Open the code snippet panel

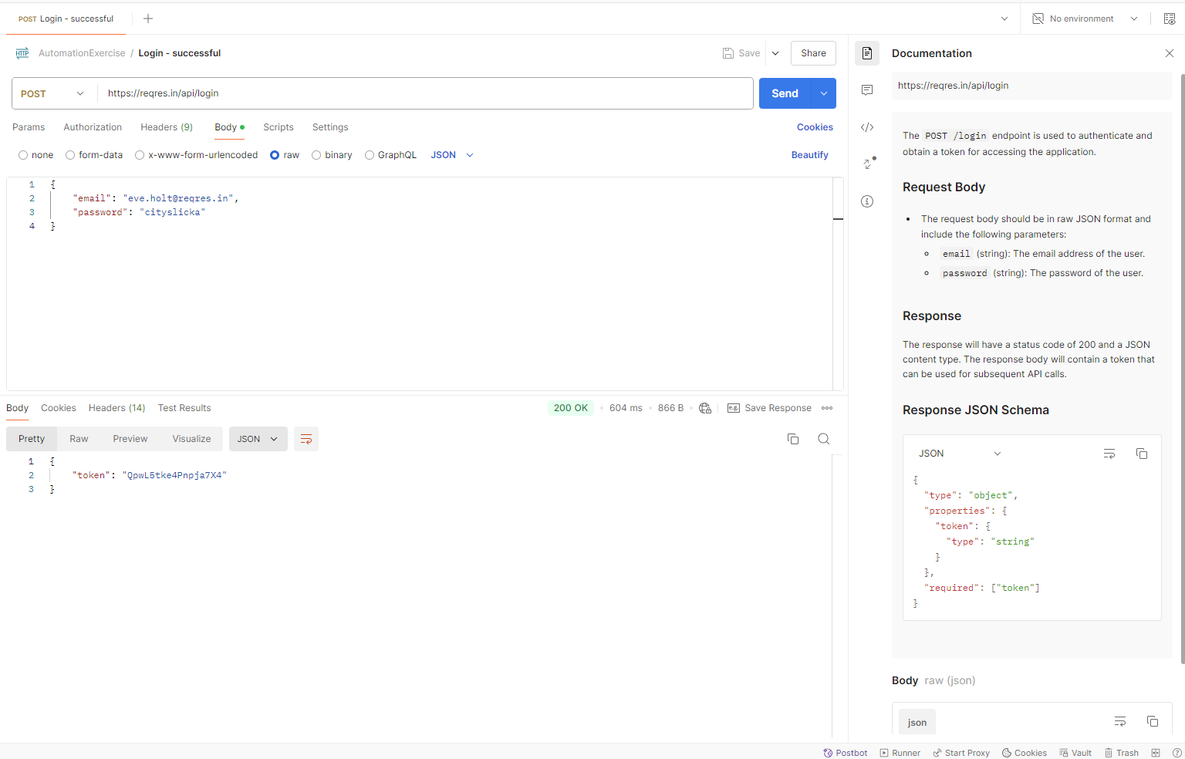coord(867,127)
